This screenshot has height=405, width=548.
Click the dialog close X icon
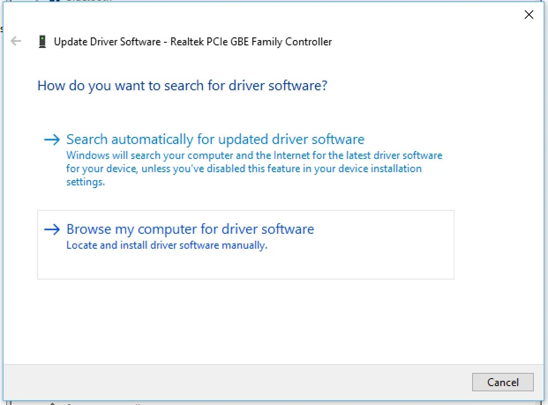529,14
